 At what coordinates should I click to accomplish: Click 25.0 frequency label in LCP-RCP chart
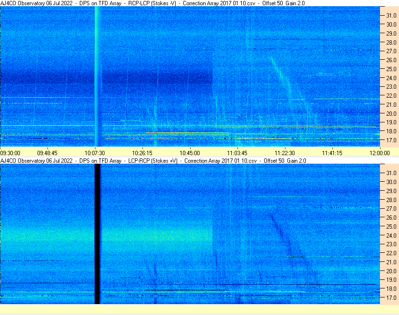tap(391, 226)
